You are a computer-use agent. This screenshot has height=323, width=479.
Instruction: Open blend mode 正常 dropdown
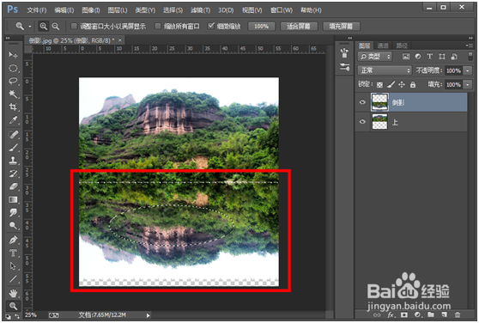(385, 70)
